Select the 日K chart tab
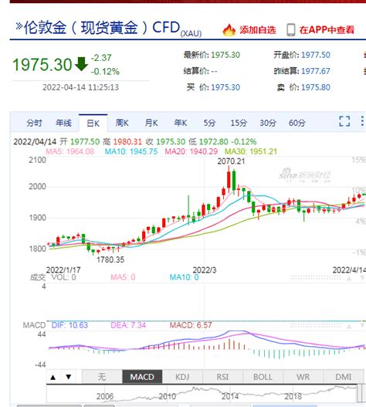This screenshot has height=407, width=366. (x=93, y=123)
